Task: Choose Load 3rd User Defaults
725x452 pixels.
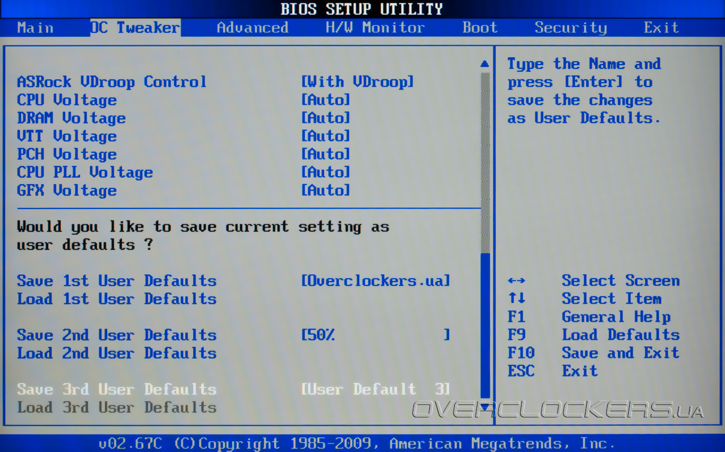Action: click(117, 408)
